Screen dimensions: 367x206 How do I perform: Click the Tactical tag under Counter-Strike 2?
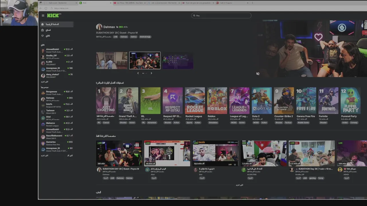[288, 122]
